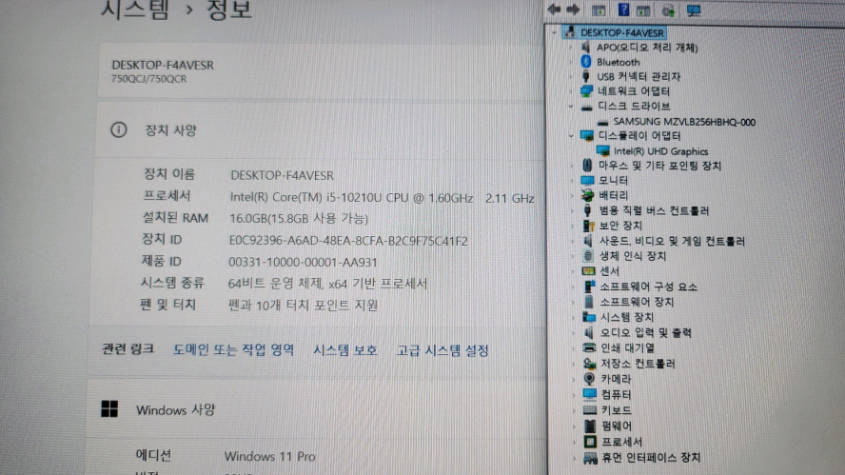Click the 배터리 battery icon

click(x=587, y=194)
